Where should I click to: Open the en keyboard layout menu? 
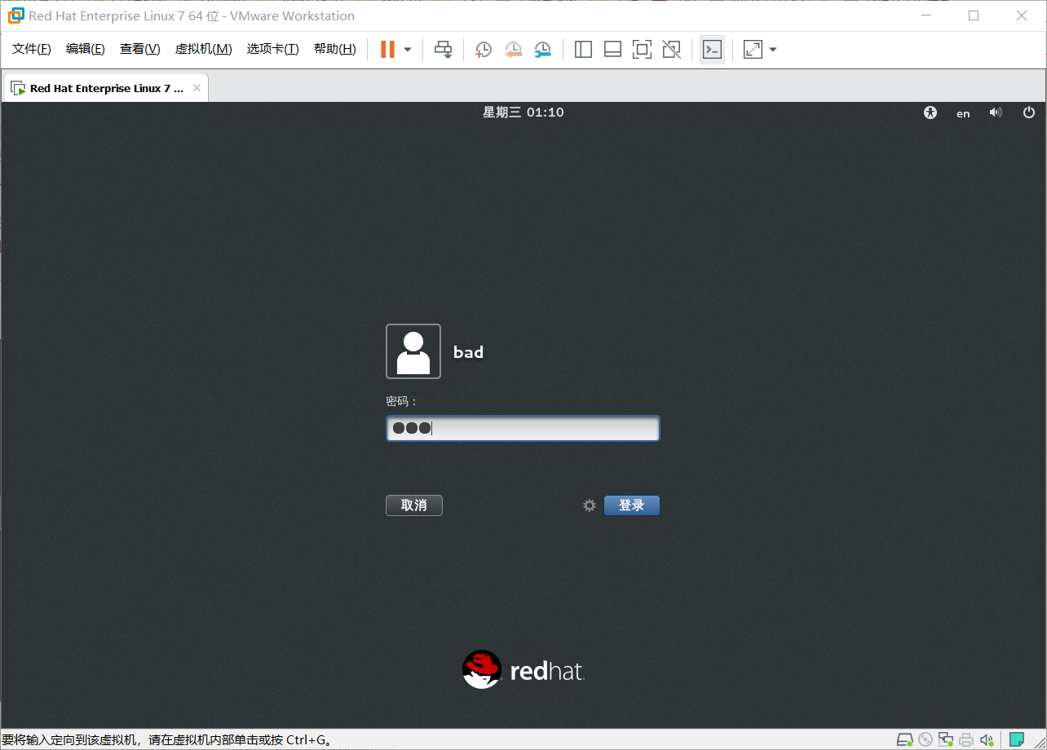[x=963, y=113]
